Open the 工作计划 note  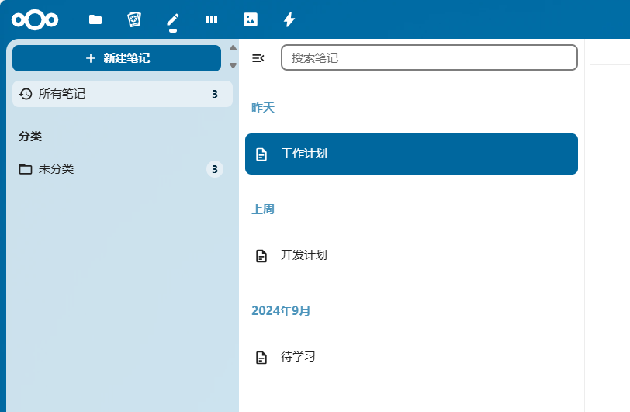[x=411, y=154]
